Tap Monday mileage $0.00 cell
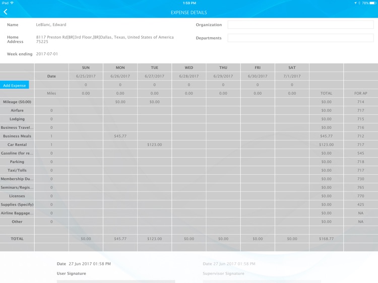The height and width of the screenshot is (283, 378). [120, 102]
